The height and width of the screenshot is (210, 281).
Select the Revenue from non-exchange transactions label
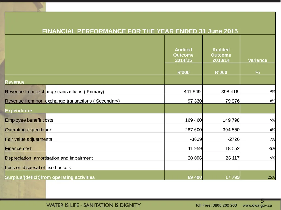pos(62,101)
